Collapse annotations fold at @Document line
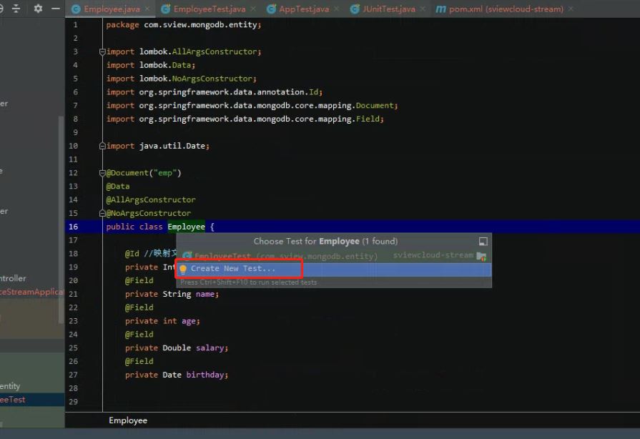 102,173
